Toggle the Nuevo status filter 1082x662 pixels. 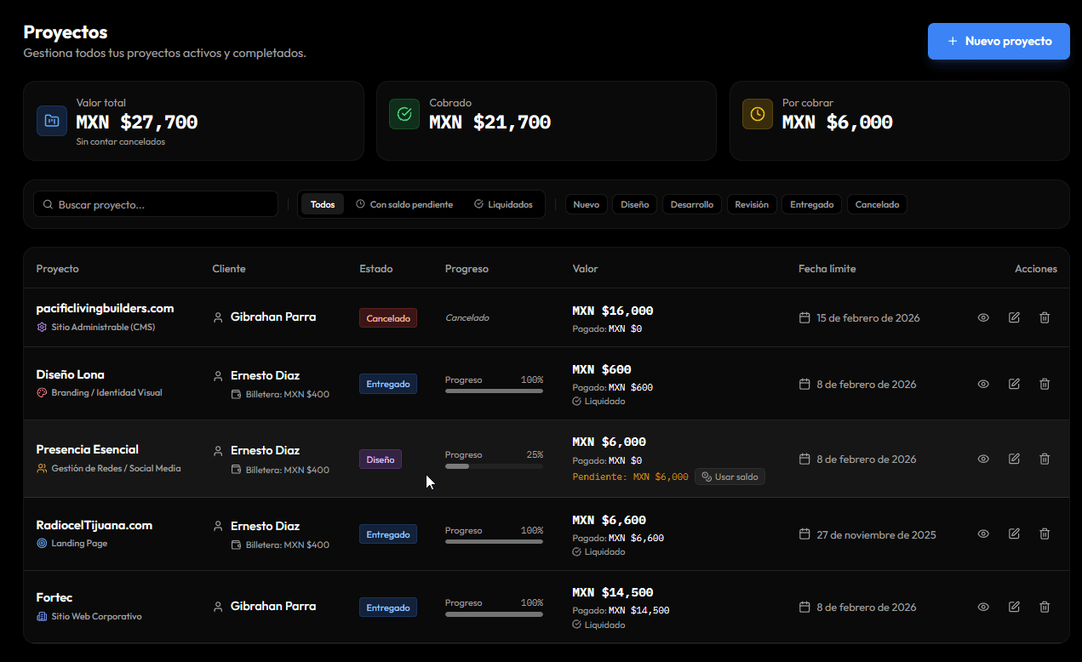pyautogui.click(x=586, y=204)
